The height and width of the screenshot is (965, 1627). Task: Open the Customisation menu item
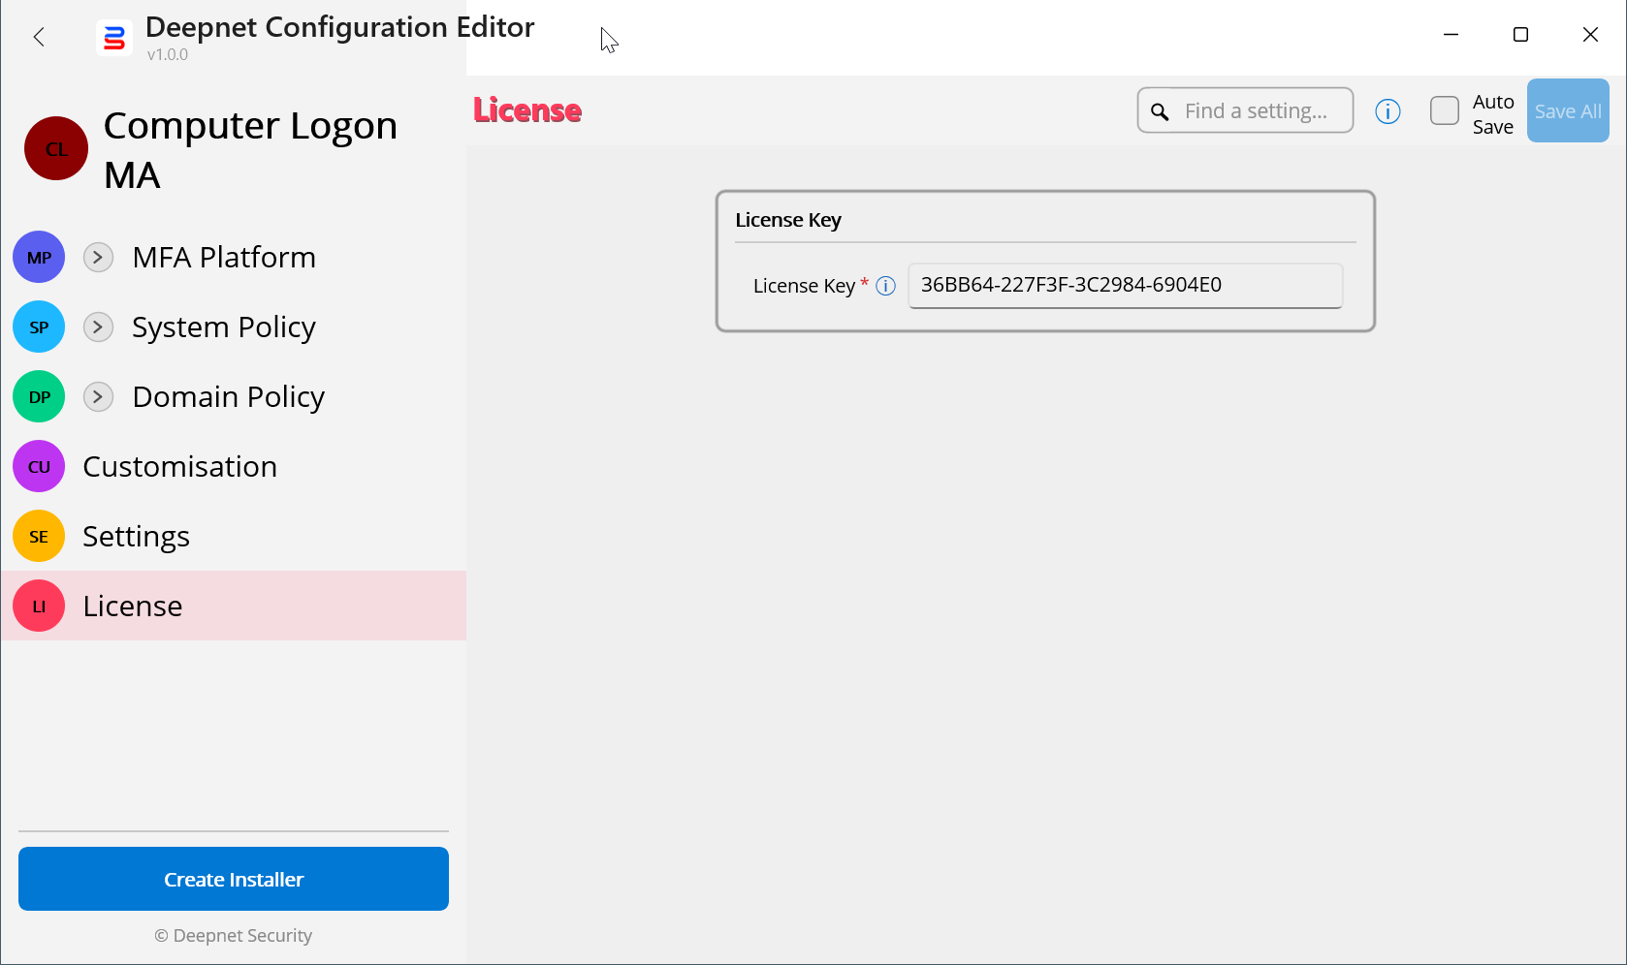[x=180, y=466]
